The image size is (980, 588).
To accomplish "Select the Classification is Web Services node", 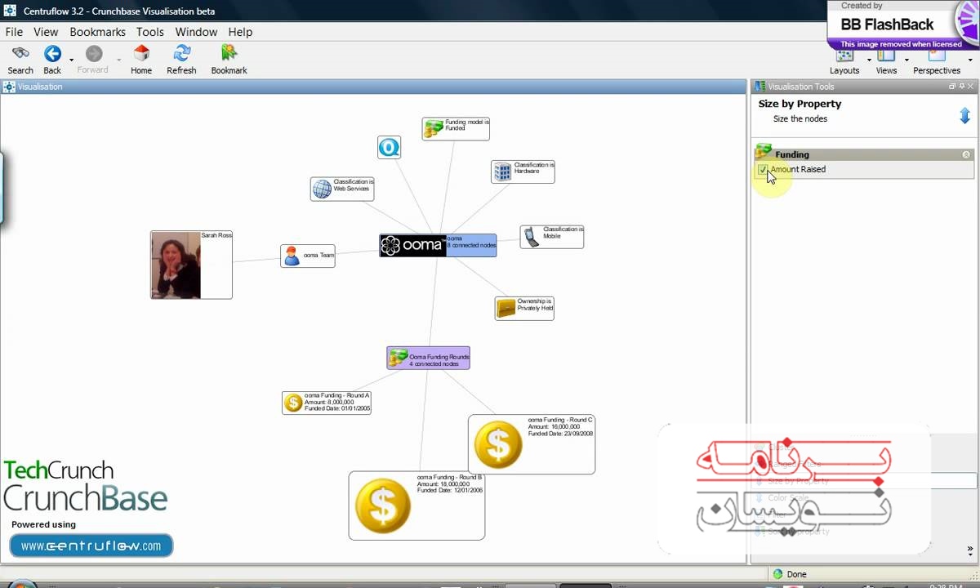I will point(342,189).
